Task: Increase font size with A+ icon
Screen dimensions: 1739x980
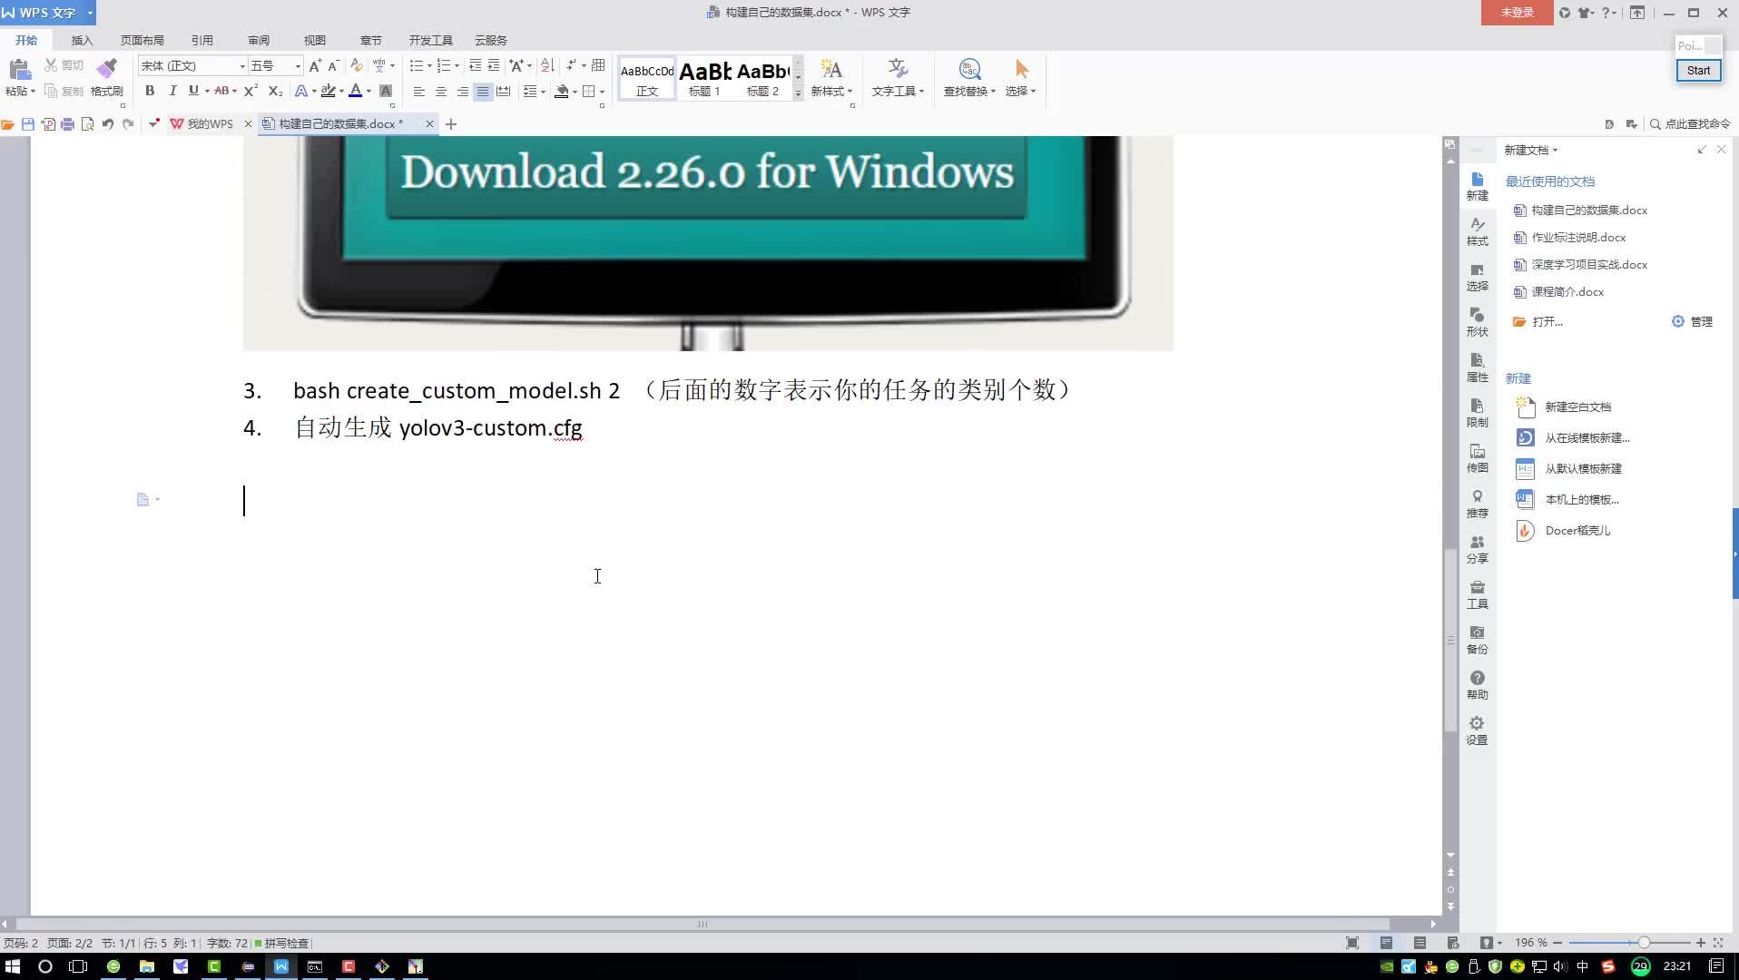Action: pos(315,65)
